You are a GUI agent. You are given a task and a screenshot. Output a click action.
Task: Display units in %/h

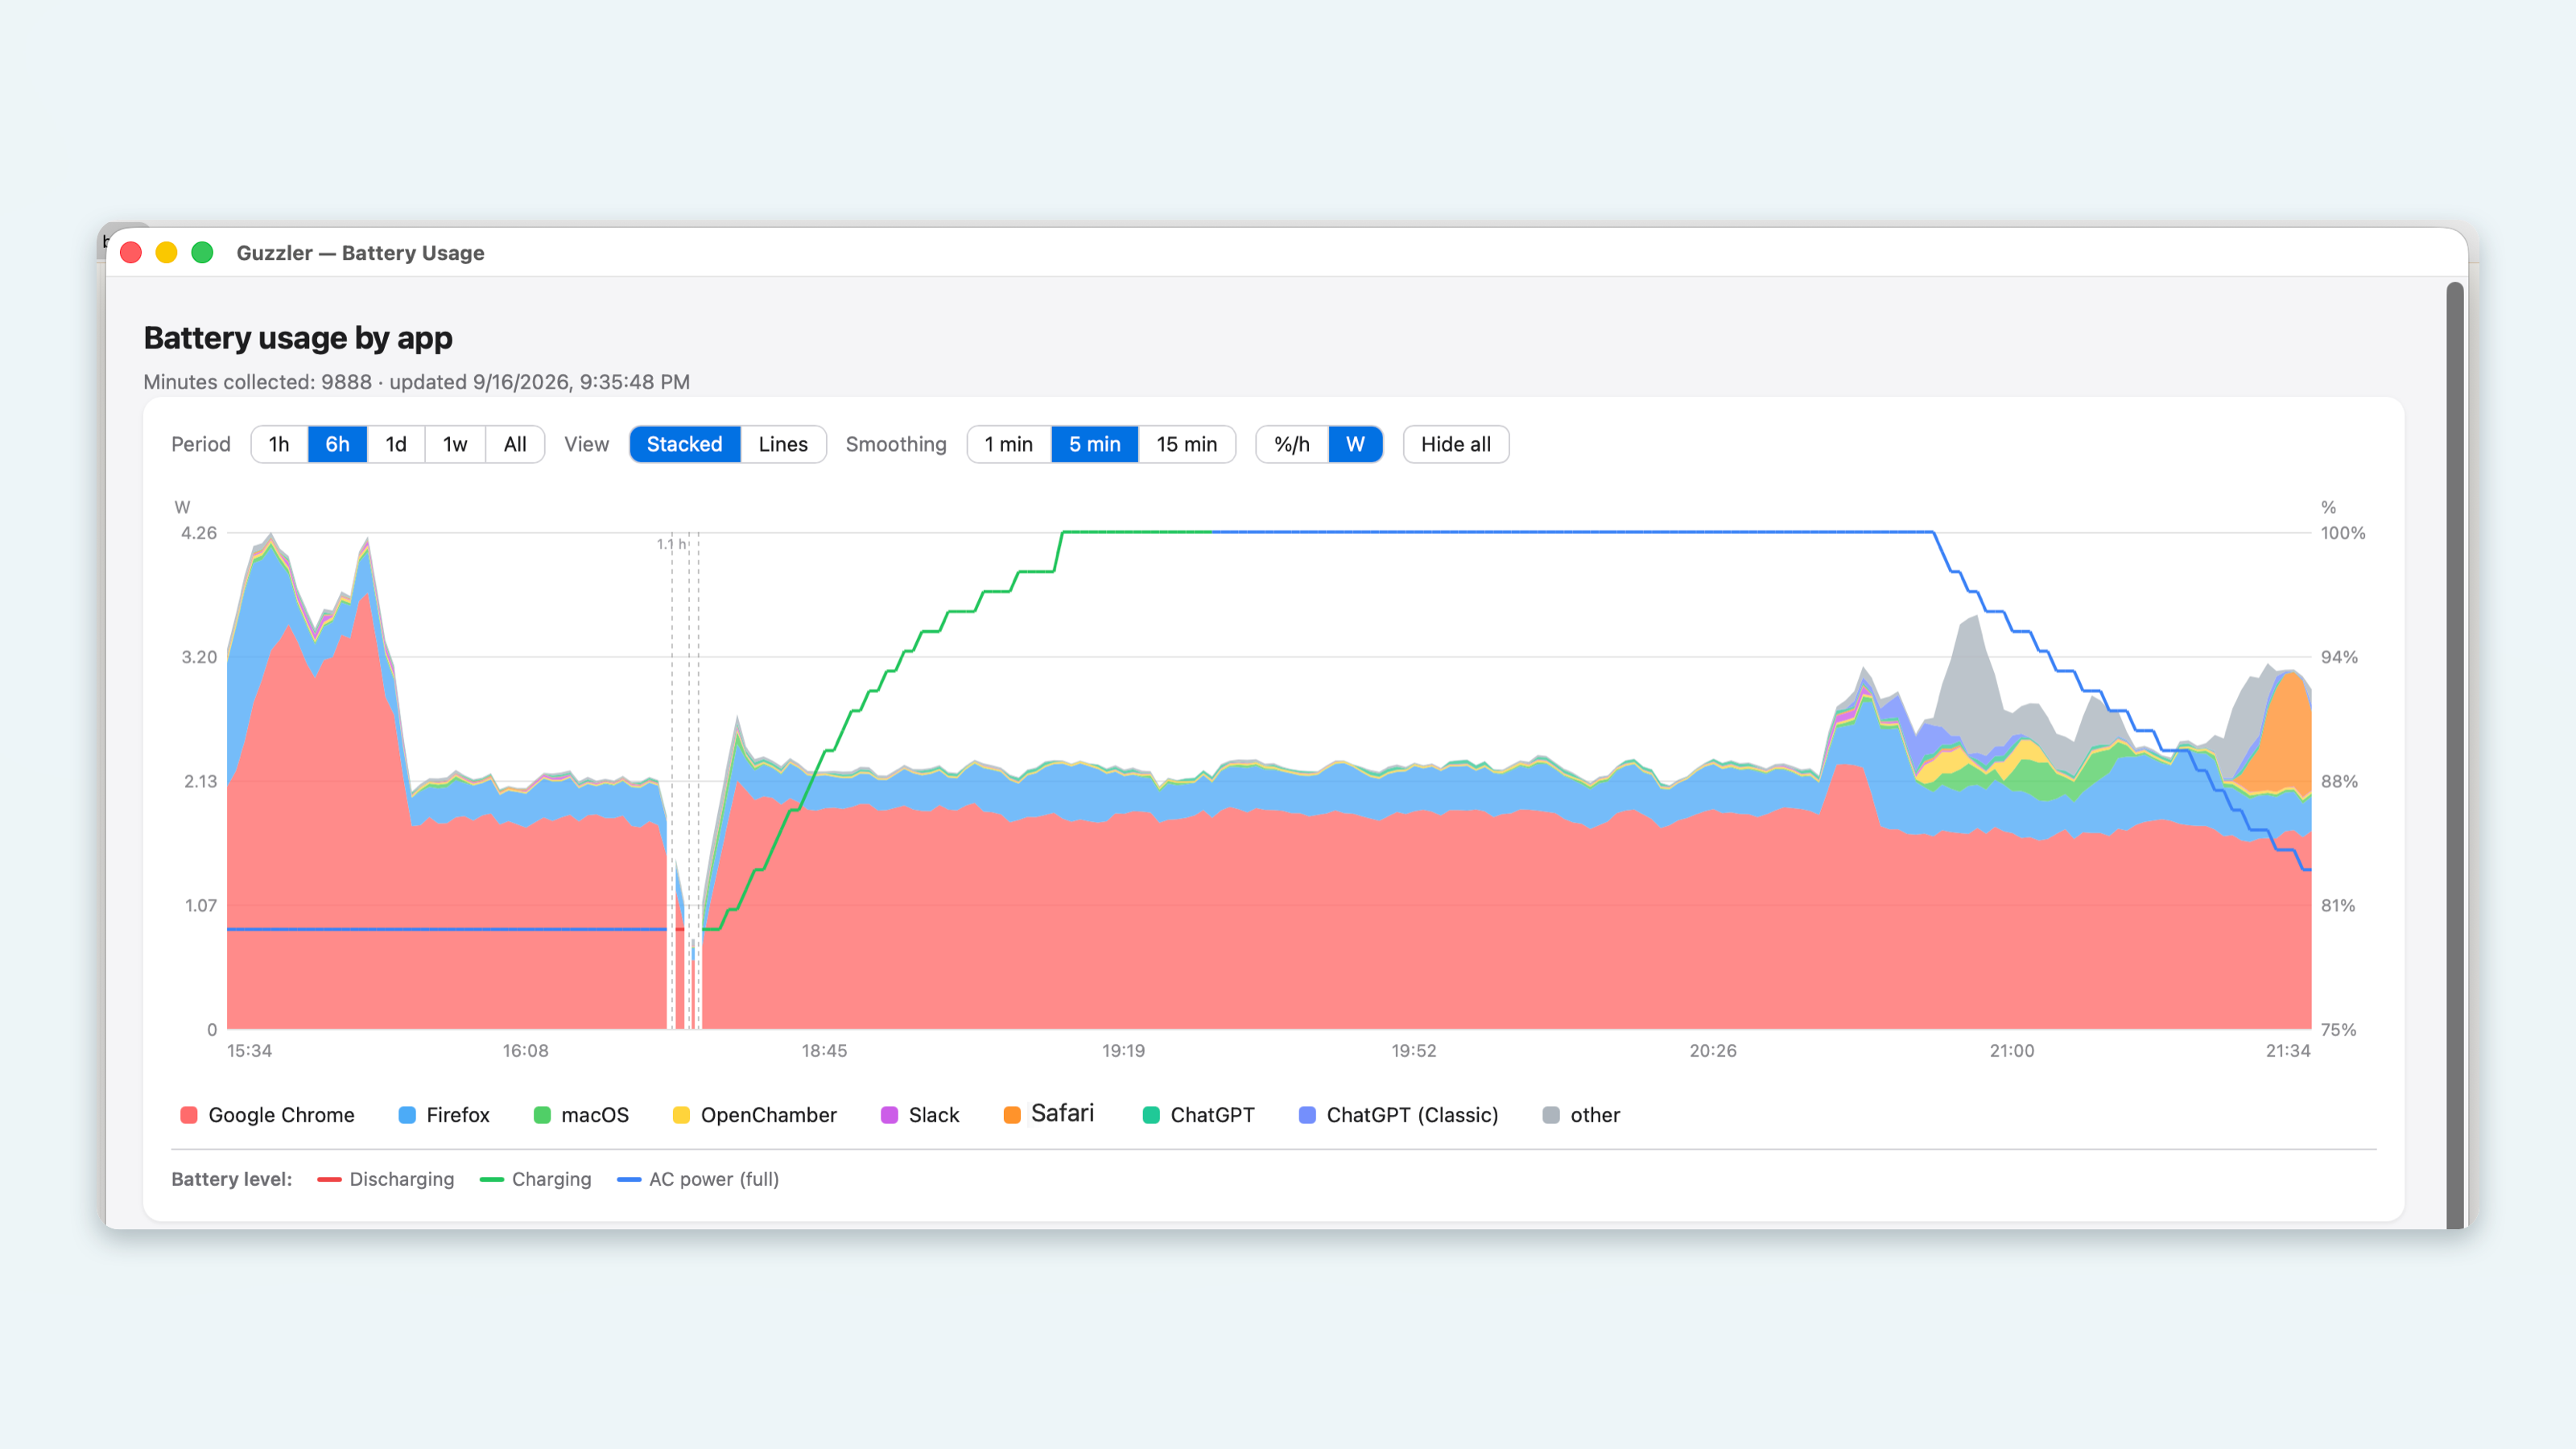(1292, 444)
